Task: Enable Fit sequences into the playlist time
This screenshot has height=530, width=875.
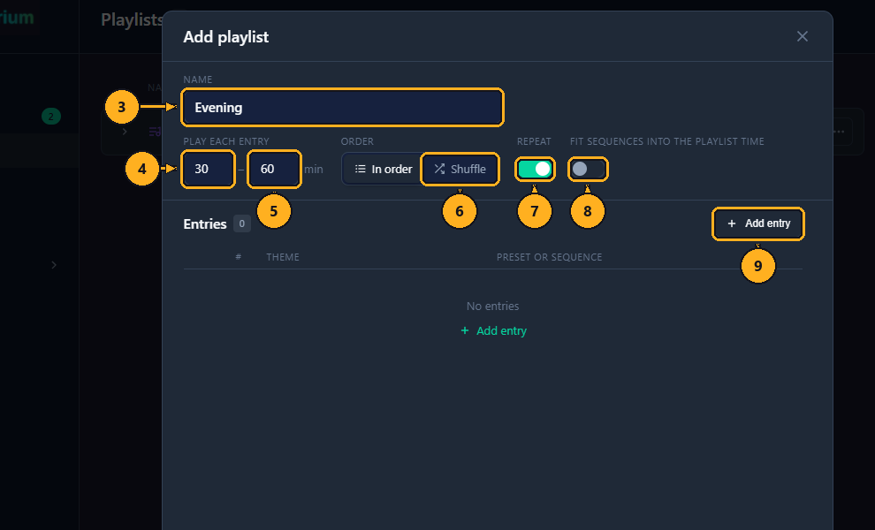Action: click(588, 169)
